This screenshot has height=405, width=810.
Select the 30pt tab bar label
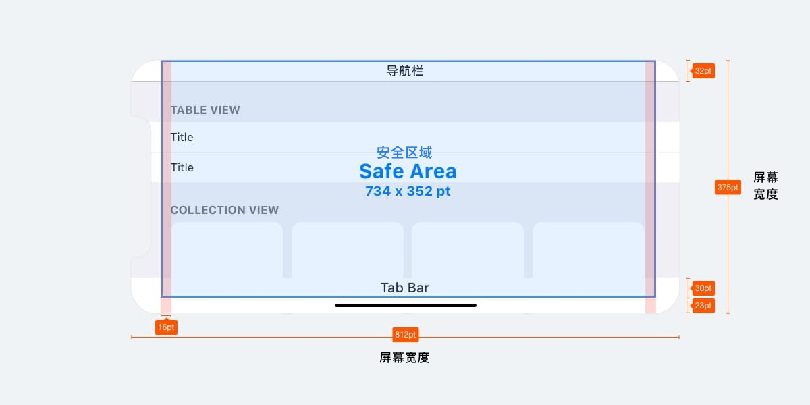703,288
